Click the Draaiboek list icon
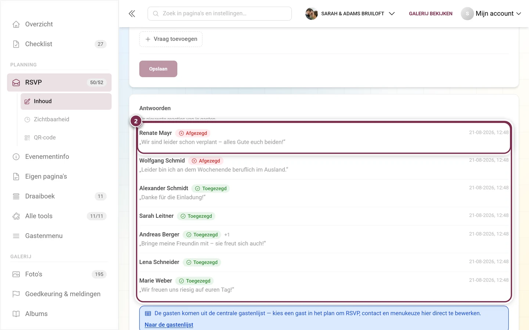The height and width of the screenshot is (330, 529). [16, 197]
